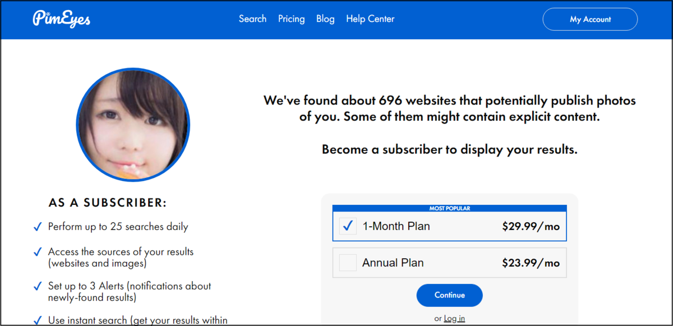Select the 1-Month Plan checkbox

tap(348, 226)
